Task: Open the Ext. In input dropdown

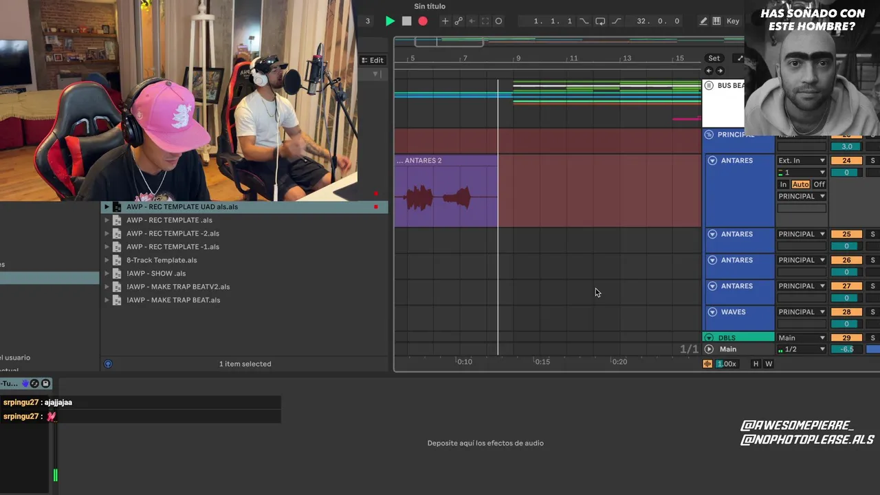Action: 802,160
